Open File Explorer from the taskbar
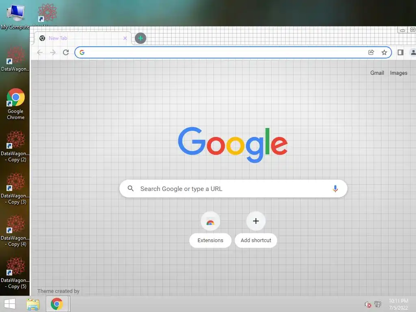Viewport: 416px width, 312px height. coord(33,304)
